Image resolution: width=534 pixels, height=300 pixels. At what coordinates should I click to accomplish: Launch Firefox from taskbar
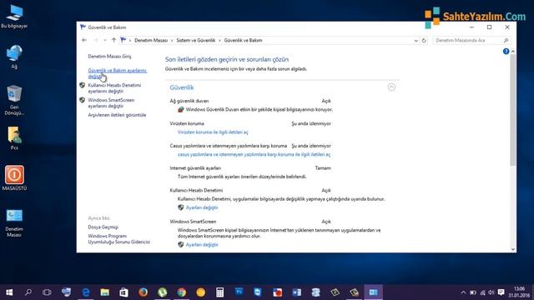pos(143,292)
